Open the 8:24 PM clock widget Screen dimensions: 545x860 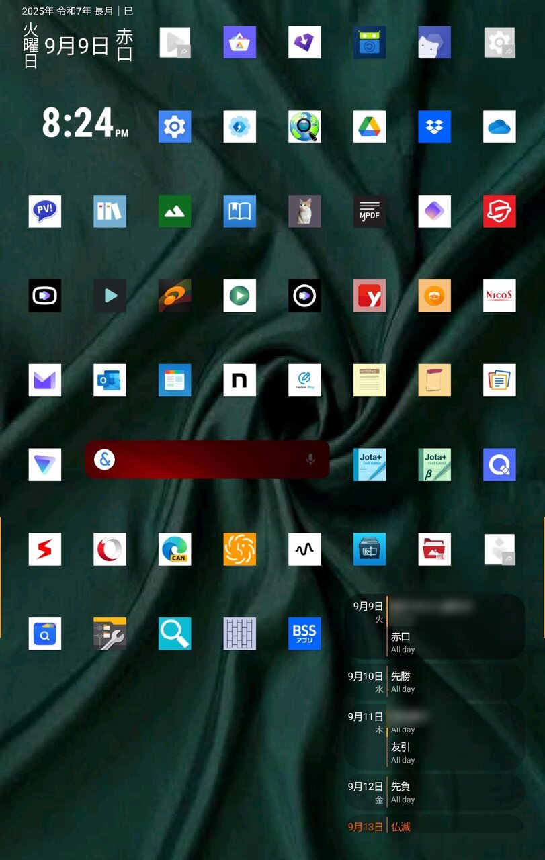pyautogui.click(x=85, y=124)
